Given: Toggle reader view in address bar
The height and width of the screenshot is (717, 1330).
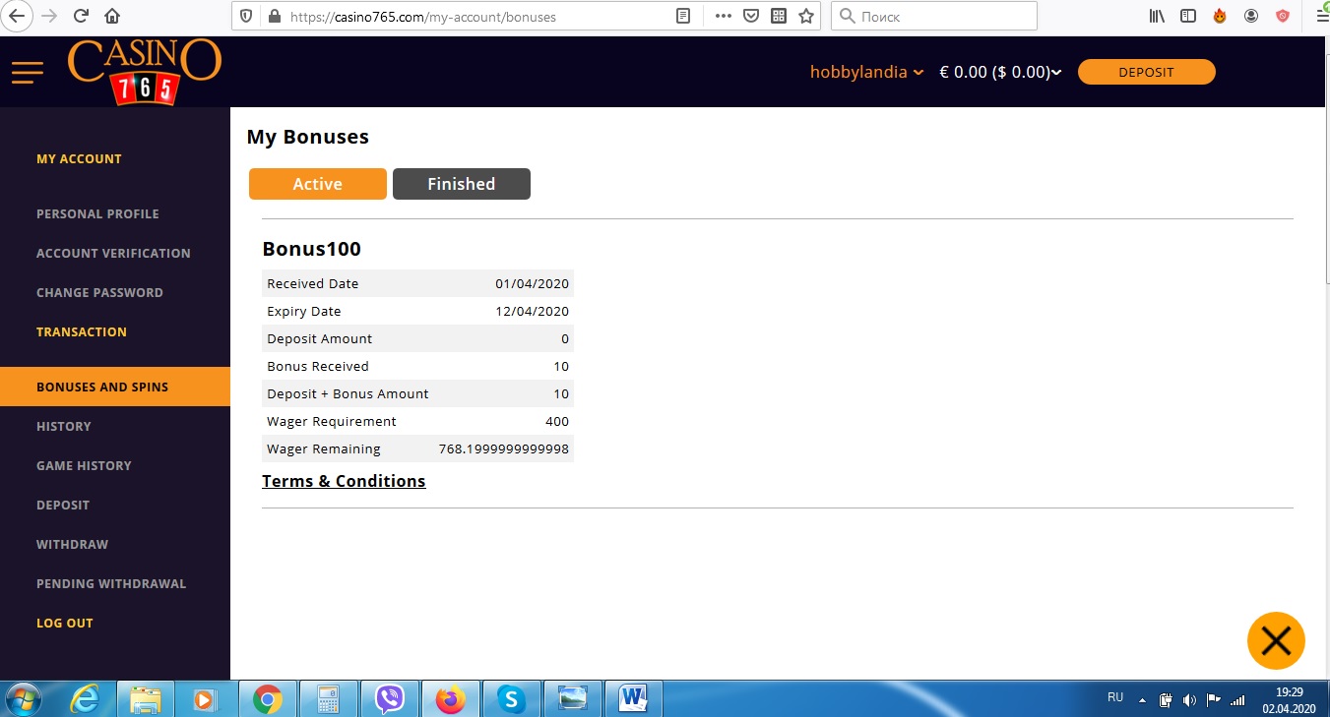Looking at the screenshot, I should 683,16.
